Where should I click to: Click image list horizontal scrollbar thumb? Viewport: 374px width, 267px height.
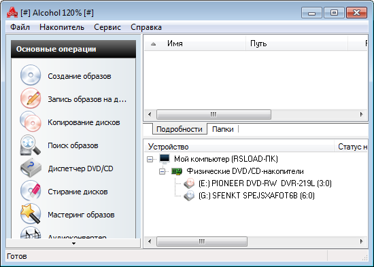point(214,114)
